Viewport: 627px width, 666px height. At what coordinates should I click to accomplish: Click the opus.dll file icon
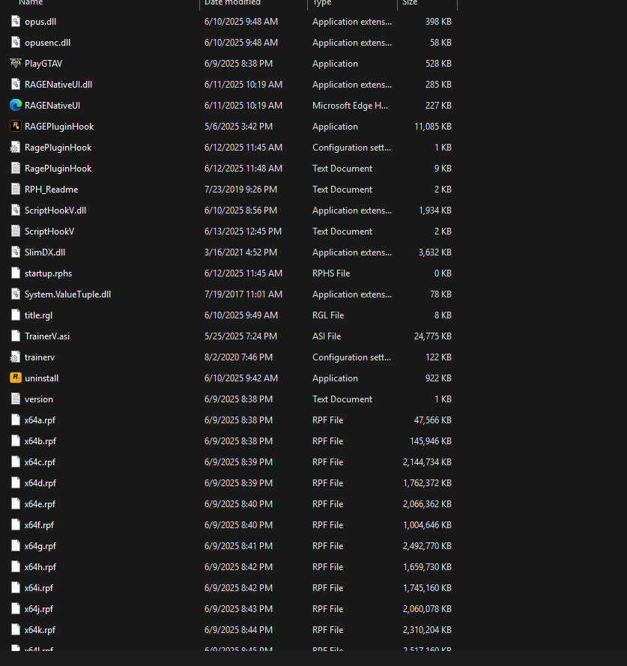pos(16,22)
